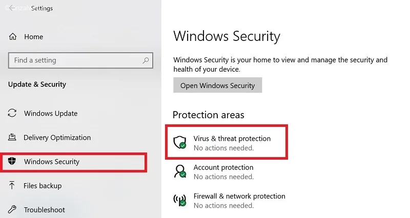The height and width of the screenshot is (218, 410).
Task: Click the Firewall & network protection signal icon
Action: (180, 200)
